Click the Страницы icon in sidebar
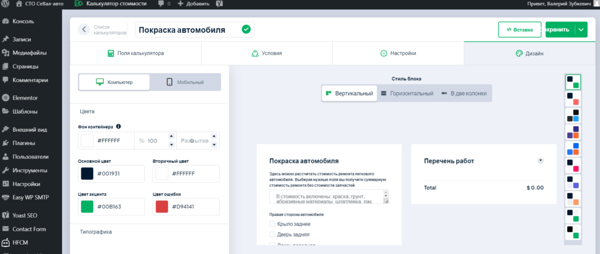The width and height of the screenshot is (600, 254). [x=6, y=67]
